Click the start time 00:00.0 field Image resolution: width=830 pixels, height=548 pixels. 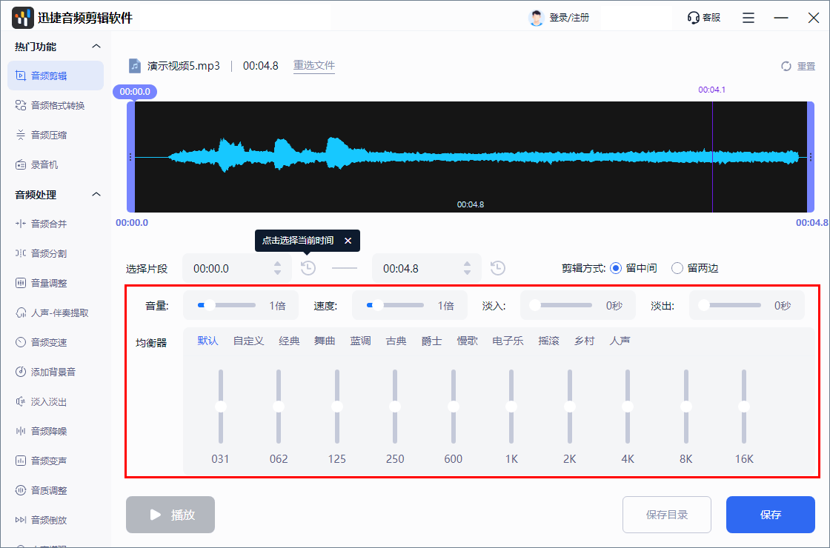click(237, 268)
